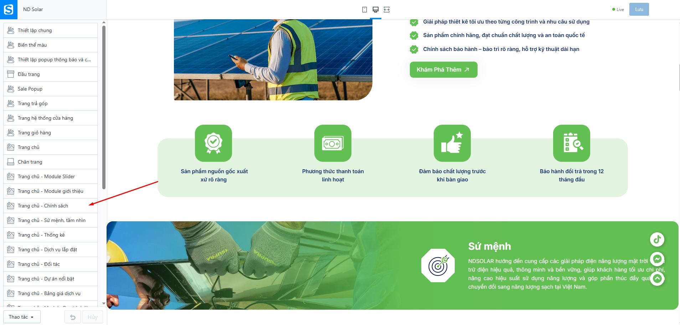
Task: Click the Messenger floating icon
Action: point(657,259)
